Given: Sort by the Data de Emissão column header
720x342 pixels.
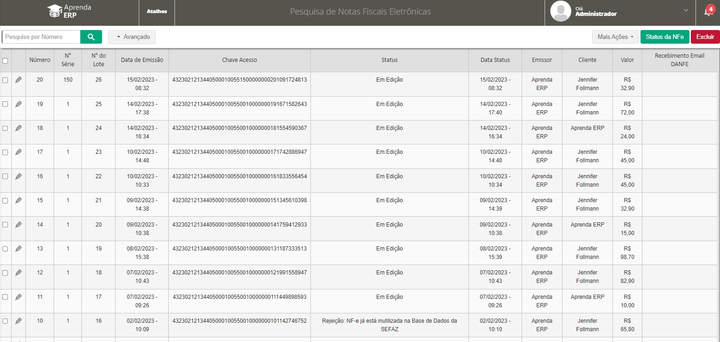Looking at the screenshot, I should [142, 60].
